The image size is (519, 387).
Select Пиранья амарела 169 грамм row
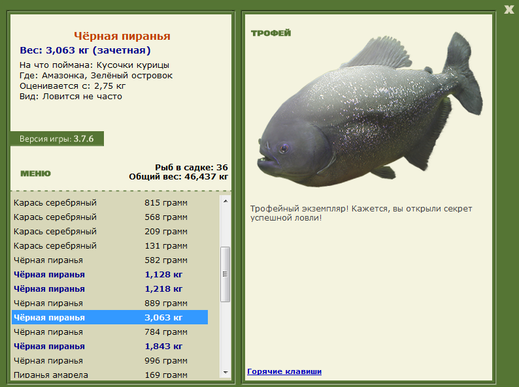tap(110, 375)
